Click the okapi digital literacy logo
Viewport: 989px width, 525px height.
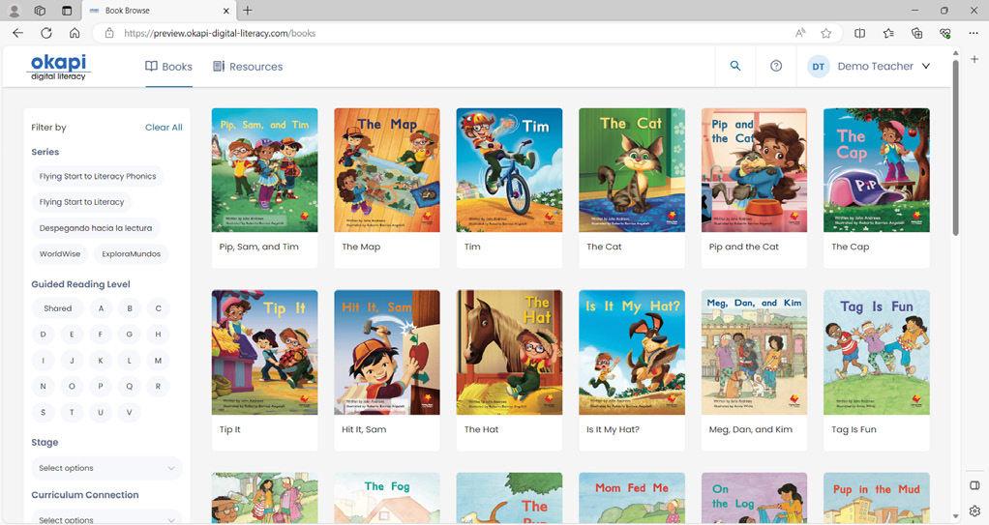pyautogui.click(x=59, y=67)
